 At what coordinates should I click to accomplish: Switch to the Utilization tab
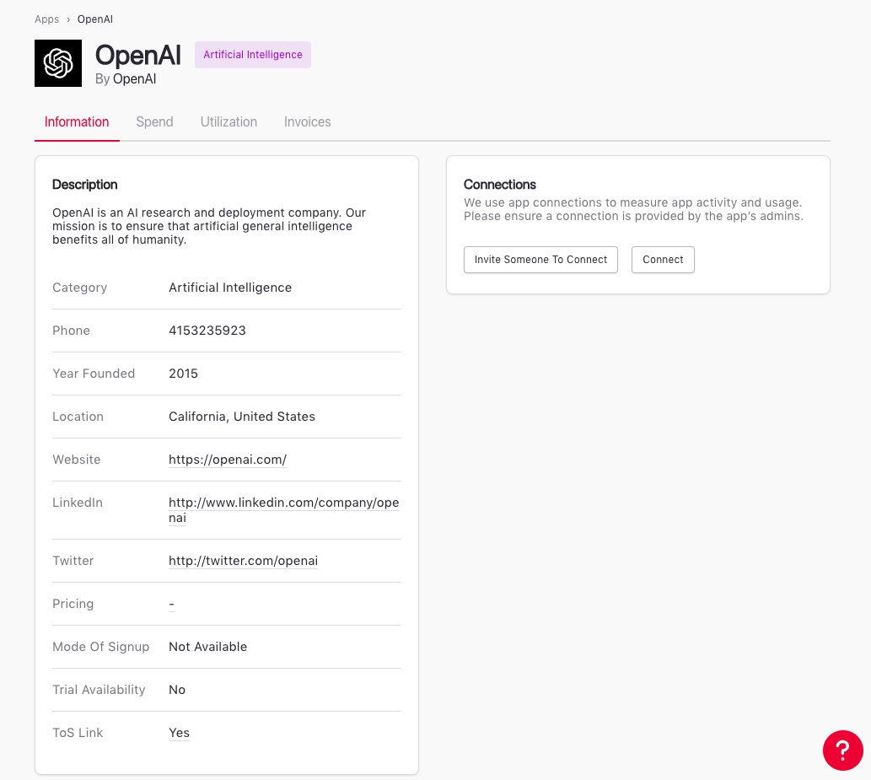coord(229,121)
